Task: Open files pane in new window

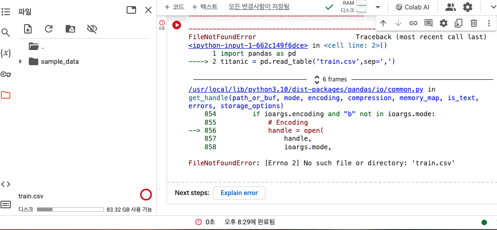Action: 131,10
